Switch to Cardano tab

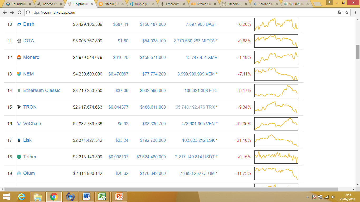point(266,4)
